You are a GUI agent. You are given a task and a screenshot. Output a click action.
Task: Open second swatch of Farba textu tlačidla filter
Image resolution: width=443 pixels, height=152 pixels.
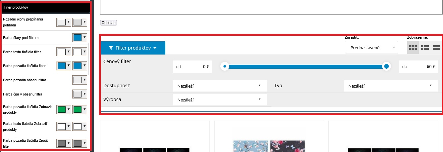(x=80, y=52)
